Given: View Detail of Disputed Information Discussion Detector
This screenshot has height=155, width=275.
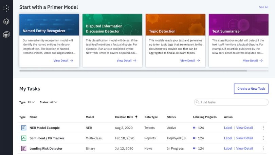Looking at the screenshot, I should tap(126, 61).
